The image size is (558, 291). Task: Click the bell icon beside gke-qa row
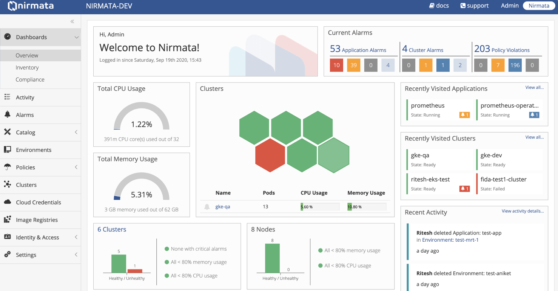tap(207, 207)
